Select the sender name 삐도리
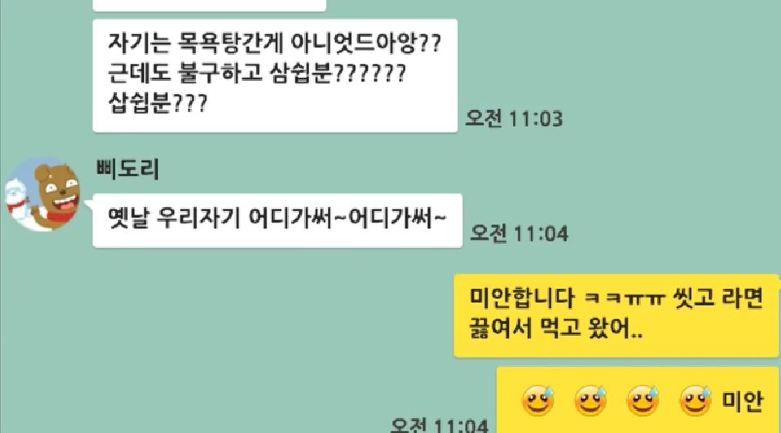781x433 pixels. pos(128,170)
